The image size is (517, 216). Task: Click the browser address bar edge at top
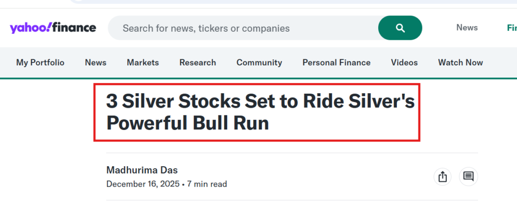click(293, 2)
